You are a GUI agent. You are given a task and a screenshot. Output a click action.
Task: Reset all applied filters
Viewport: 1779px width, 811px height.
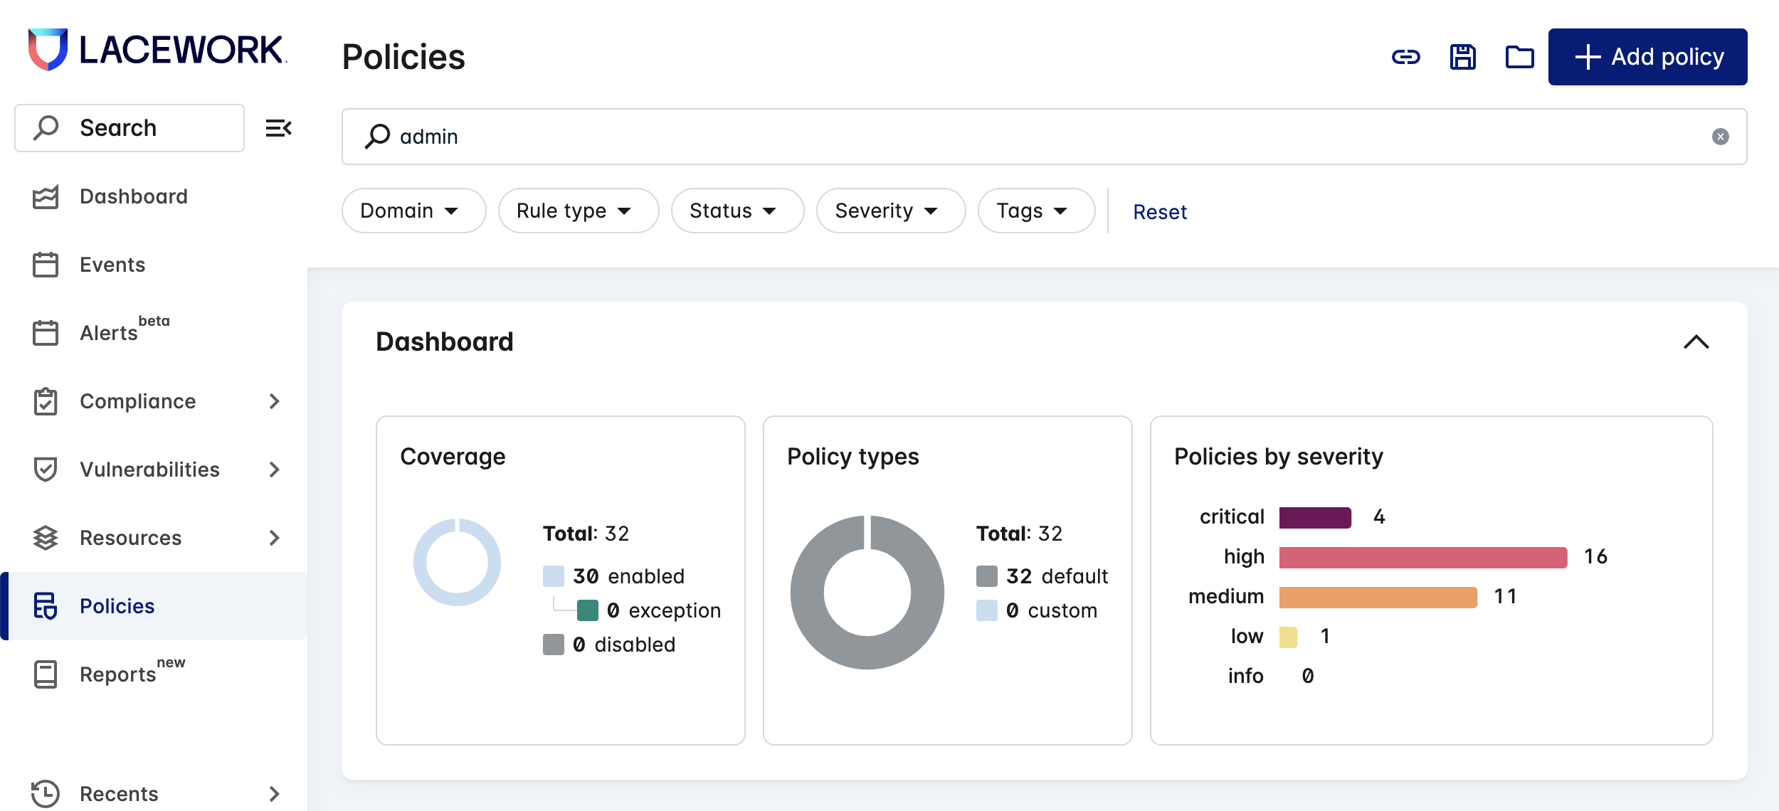click(1159, 211)
